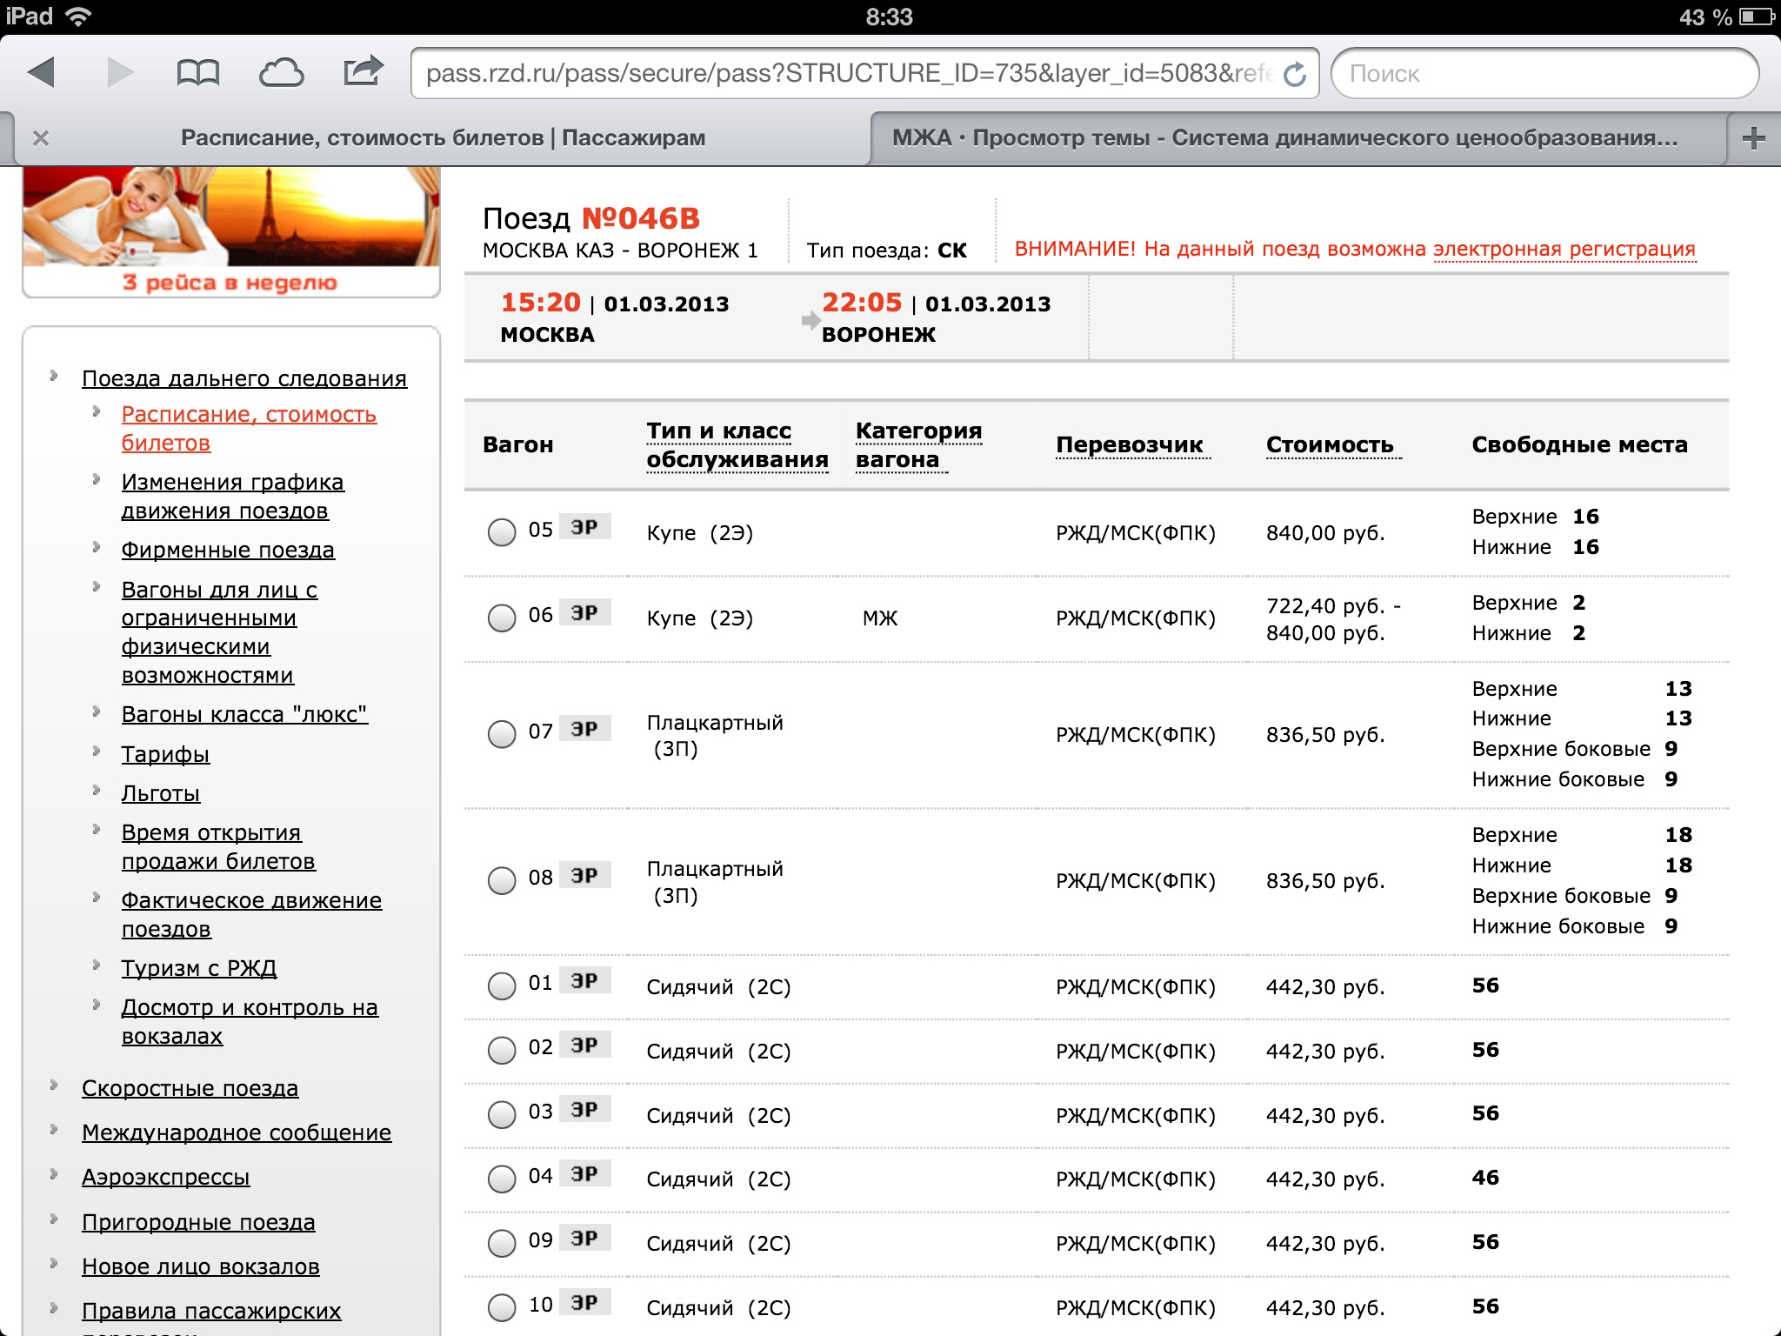1781x1336 pixels.
Task: Click the ЭР badge for wagon 05
Action: click(584, 528)
